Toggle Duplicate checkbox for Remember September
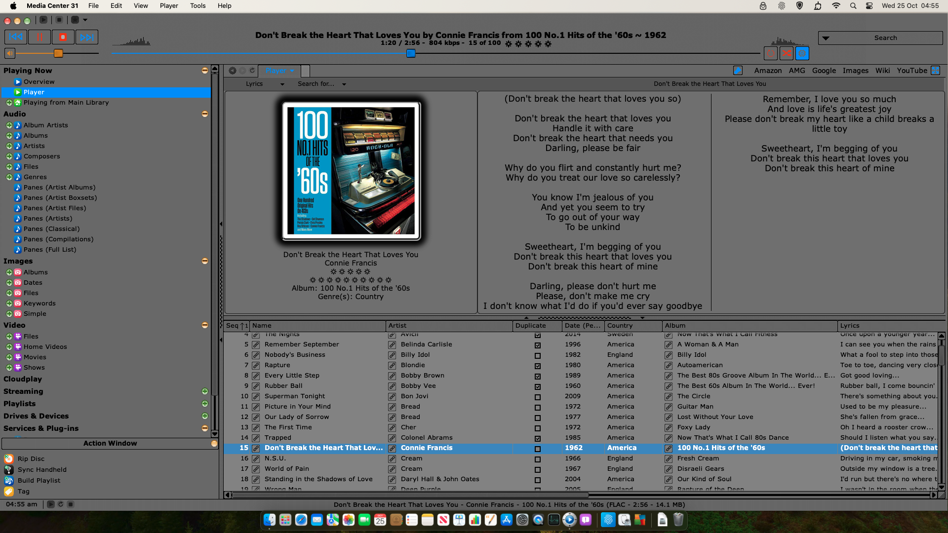948x533 pixels. [538, 345]
